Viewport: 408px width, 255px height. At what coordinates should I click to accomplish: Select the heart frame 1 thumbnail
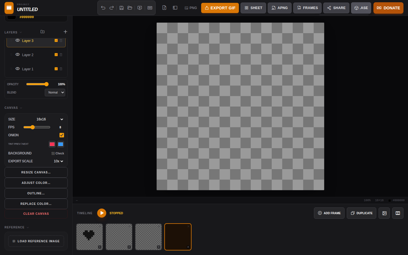point(90,237)
